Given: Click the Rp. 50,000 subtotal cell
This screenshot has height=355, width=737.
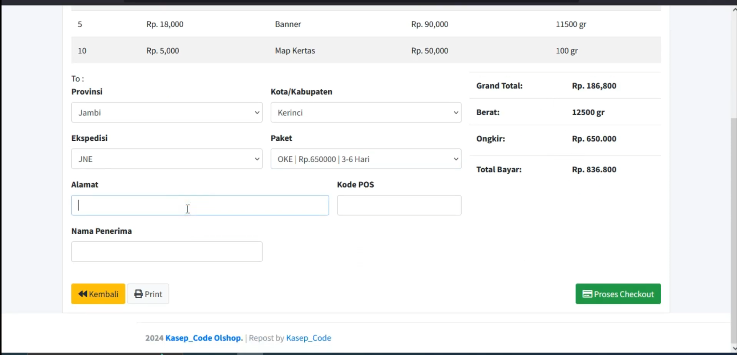Looking at the screenshot, I should point(430,50).
